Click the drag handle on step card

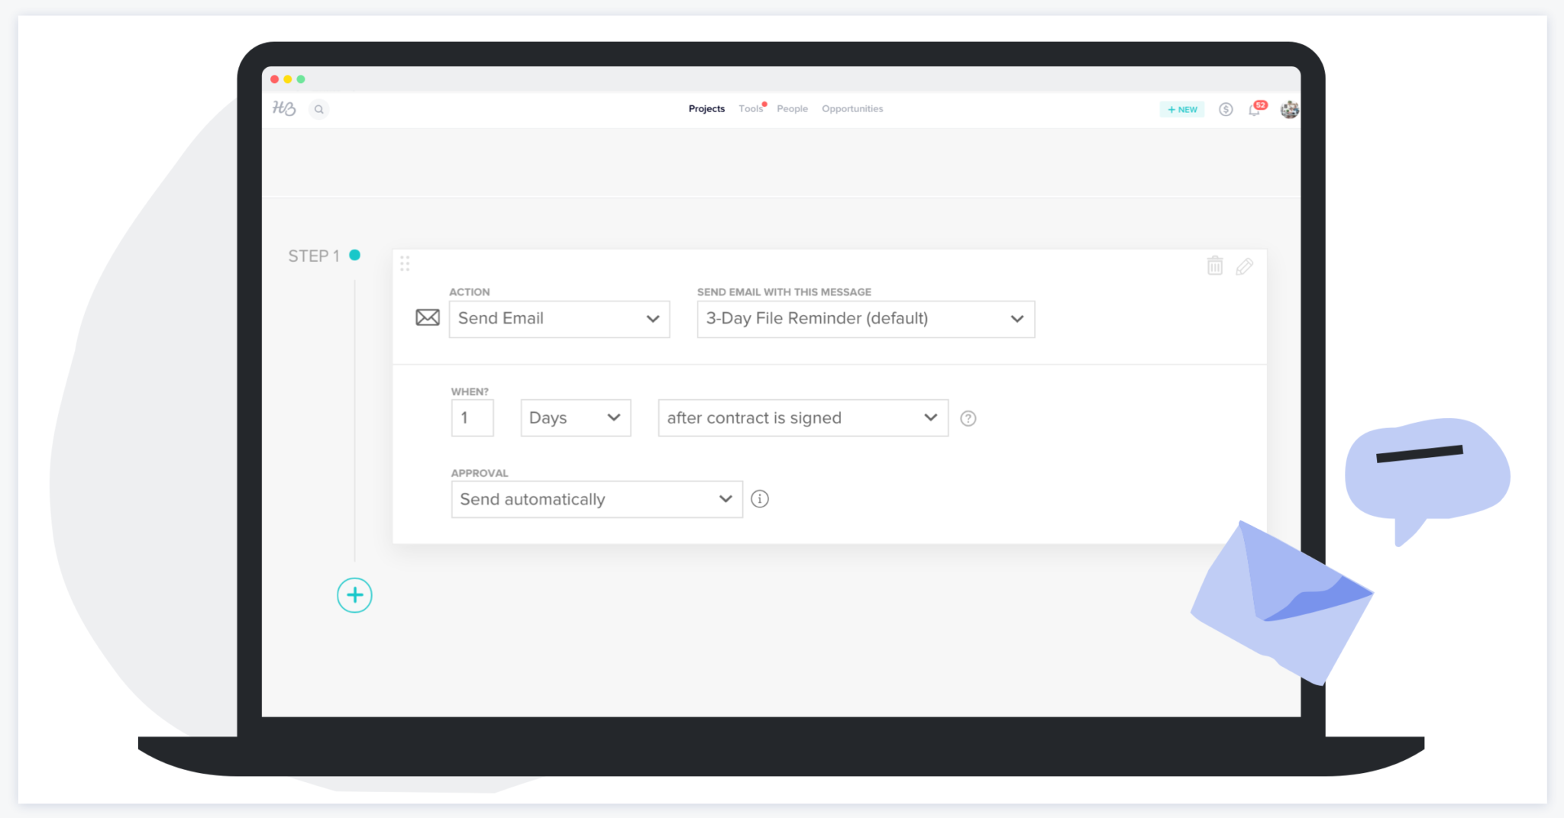pos(405,263)
